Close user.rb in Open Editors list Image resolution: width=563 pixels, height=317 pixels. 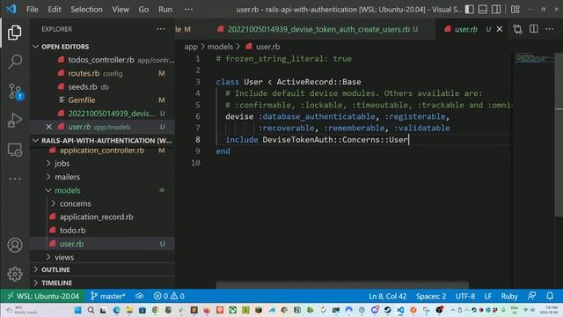pyautogui.click(x=49, y=127)
